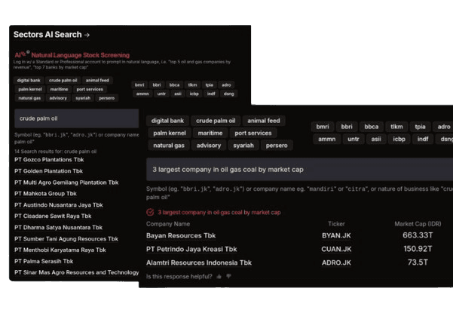Viewport: 453px width, 313px height.
Task: Open the CUAN.JK ticker link
Action: pyautogui.click(x=336, y=249)
